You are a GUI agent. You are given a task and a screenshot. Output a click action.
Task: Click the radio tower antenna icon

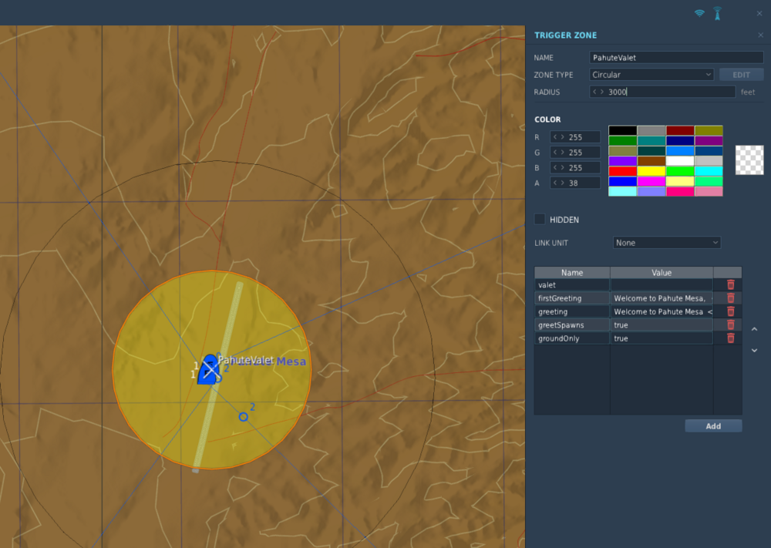click(717, 14)
